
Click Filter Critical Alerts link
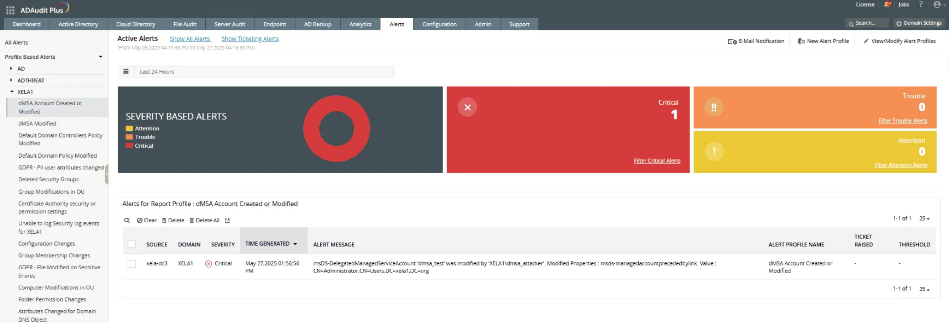point(657,161)
